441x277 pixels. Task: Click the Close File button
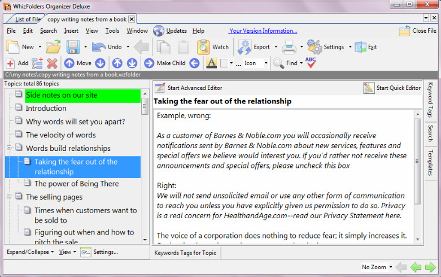tap(418, 31)
